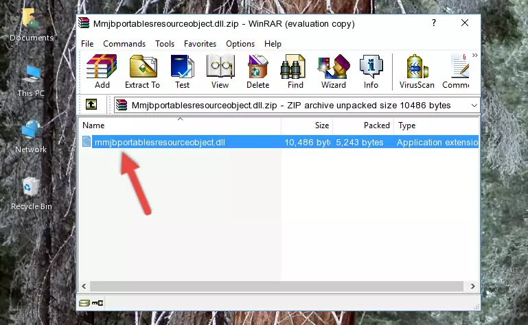528x325 pixels.
Task: Sort by the Packed column header
Action: point(363,125)
